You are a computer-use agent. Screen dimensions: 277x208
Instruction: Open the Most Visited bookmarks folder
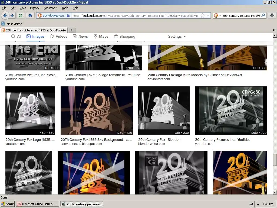click(12, 24)
